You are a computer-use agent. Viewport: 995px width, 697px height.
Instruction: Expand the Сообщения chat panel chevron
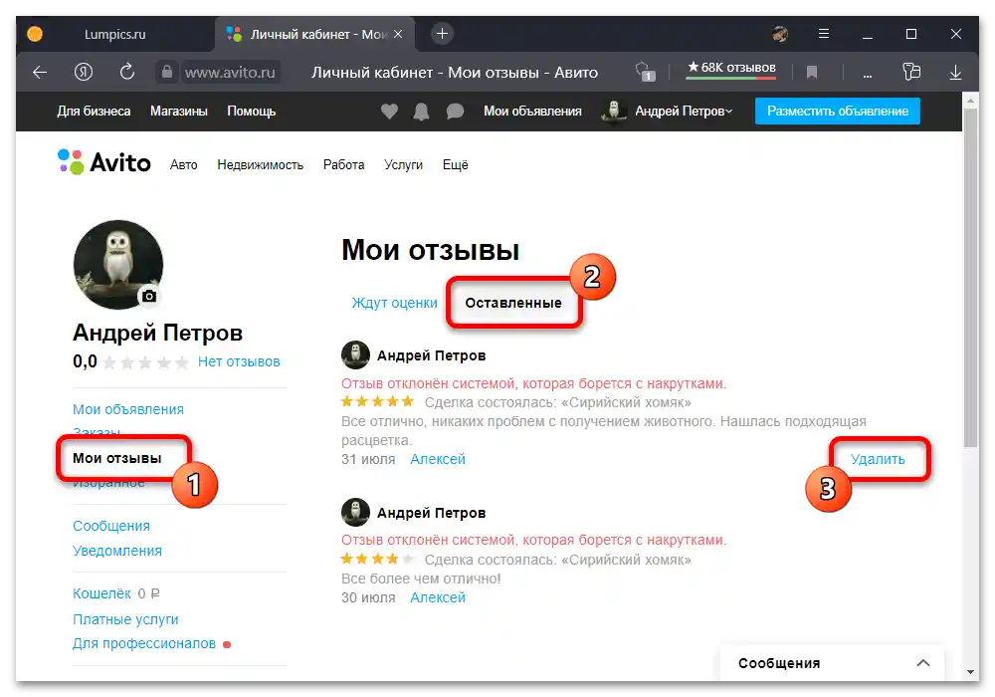point(923,663)
